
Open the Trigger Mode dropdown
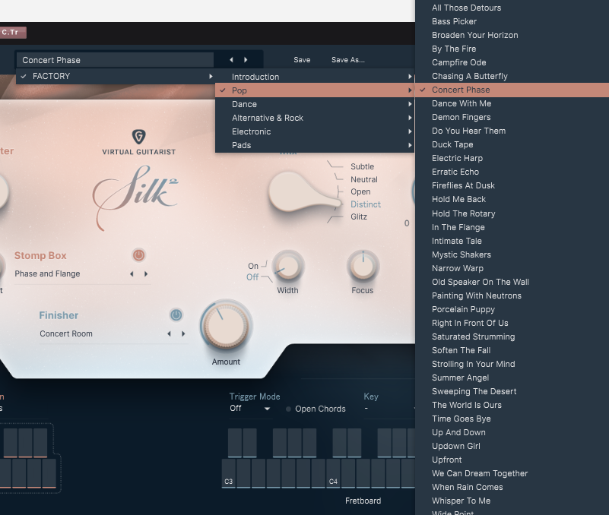point(249,409)
